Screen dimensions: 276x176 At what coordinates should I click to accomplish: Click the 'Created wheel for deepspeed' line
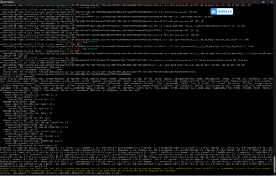[99, 72]
